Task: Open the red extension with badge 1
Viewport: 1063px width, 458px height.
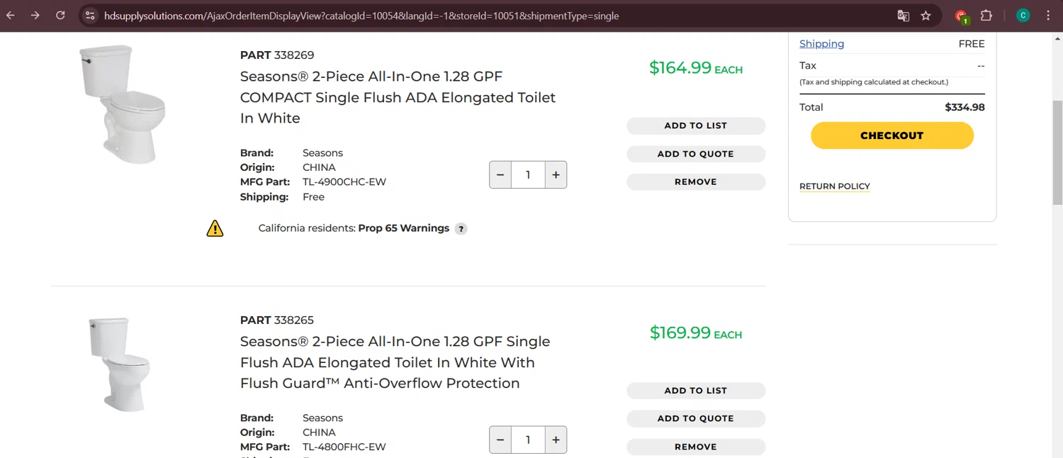Action: tap(962, 16)
